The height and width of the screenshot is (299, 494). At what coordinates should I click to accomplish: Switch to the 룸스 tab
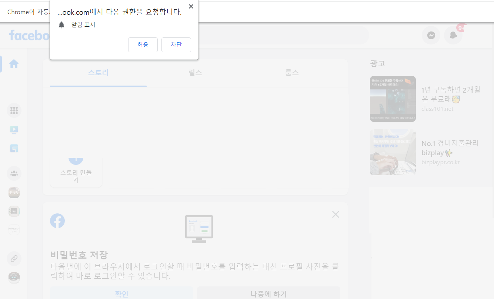292,73
